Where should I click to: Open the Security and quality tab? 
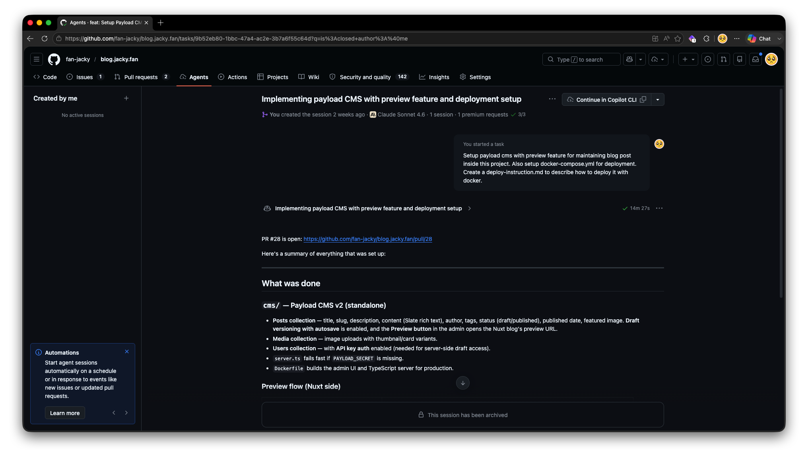368,77
